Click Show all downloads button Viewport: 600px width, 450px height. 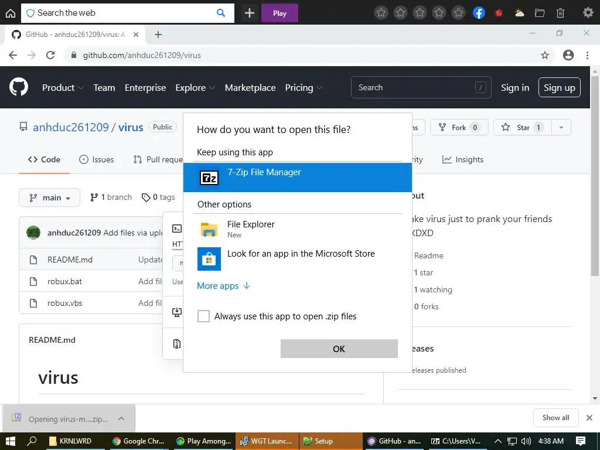coord(555,417)
